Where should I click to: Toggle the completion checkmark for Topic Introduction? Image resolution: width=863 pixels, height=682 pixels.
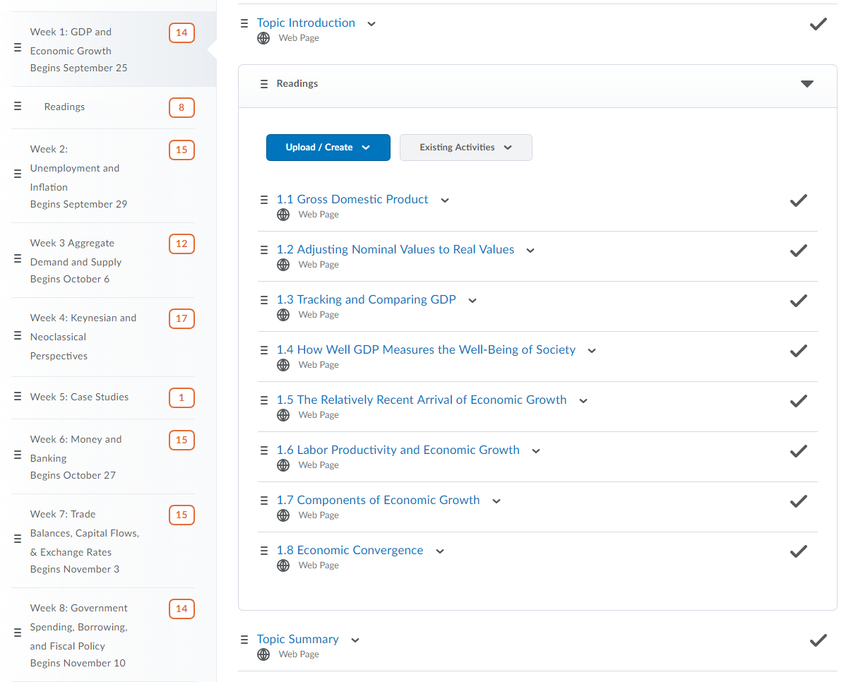point(818,25)
